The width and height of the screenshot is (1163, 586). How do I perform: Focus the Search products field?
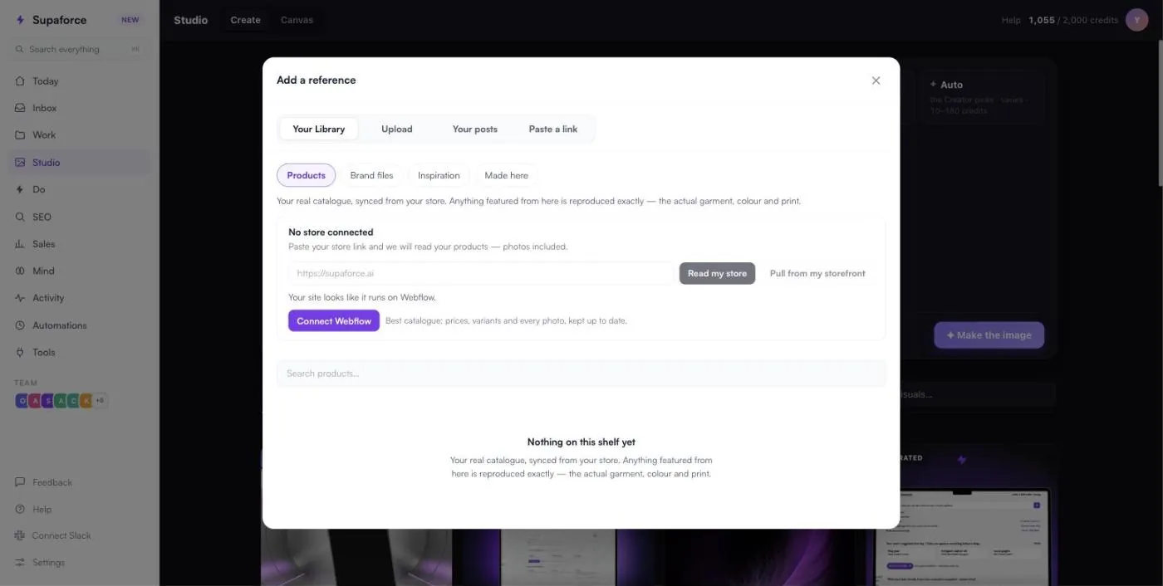tap(581, 374)
